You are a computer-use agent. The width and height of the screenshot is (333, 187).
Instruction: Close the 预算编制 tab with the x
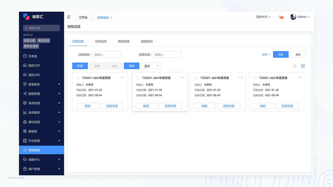[111, 17]
